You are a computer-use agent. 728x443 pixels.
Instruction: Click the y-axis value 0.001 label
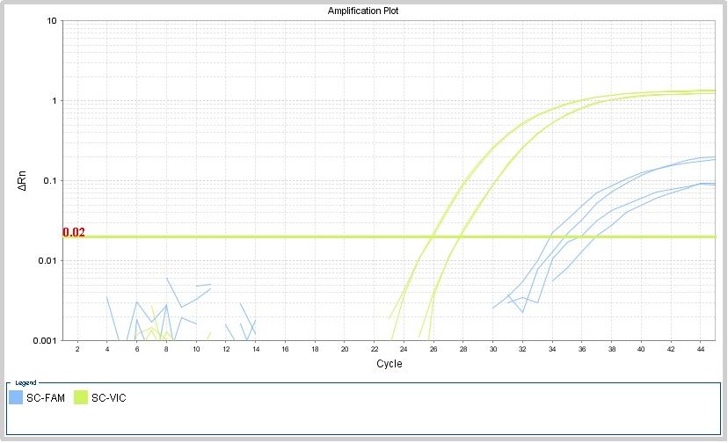click(x=47, y=341)
